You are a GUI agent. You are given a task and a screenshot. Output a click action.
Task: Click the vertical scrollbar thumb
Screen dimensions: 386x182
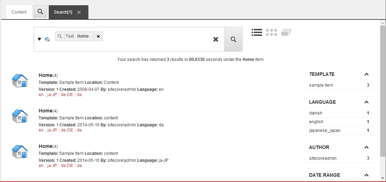click(383, 91)
